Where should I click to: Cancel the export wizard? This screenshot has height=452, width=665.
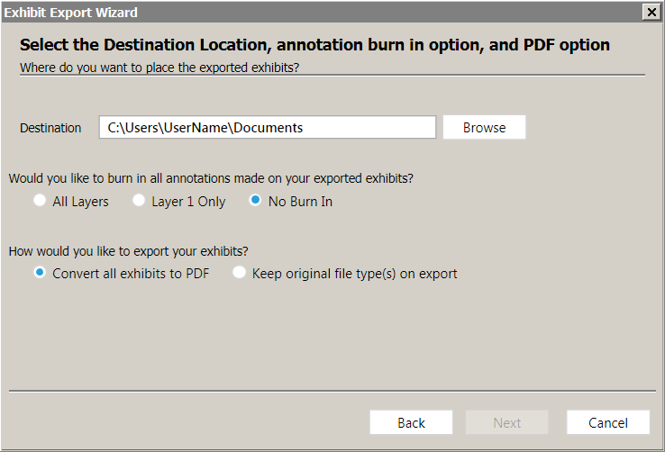[x=608, y=422]
